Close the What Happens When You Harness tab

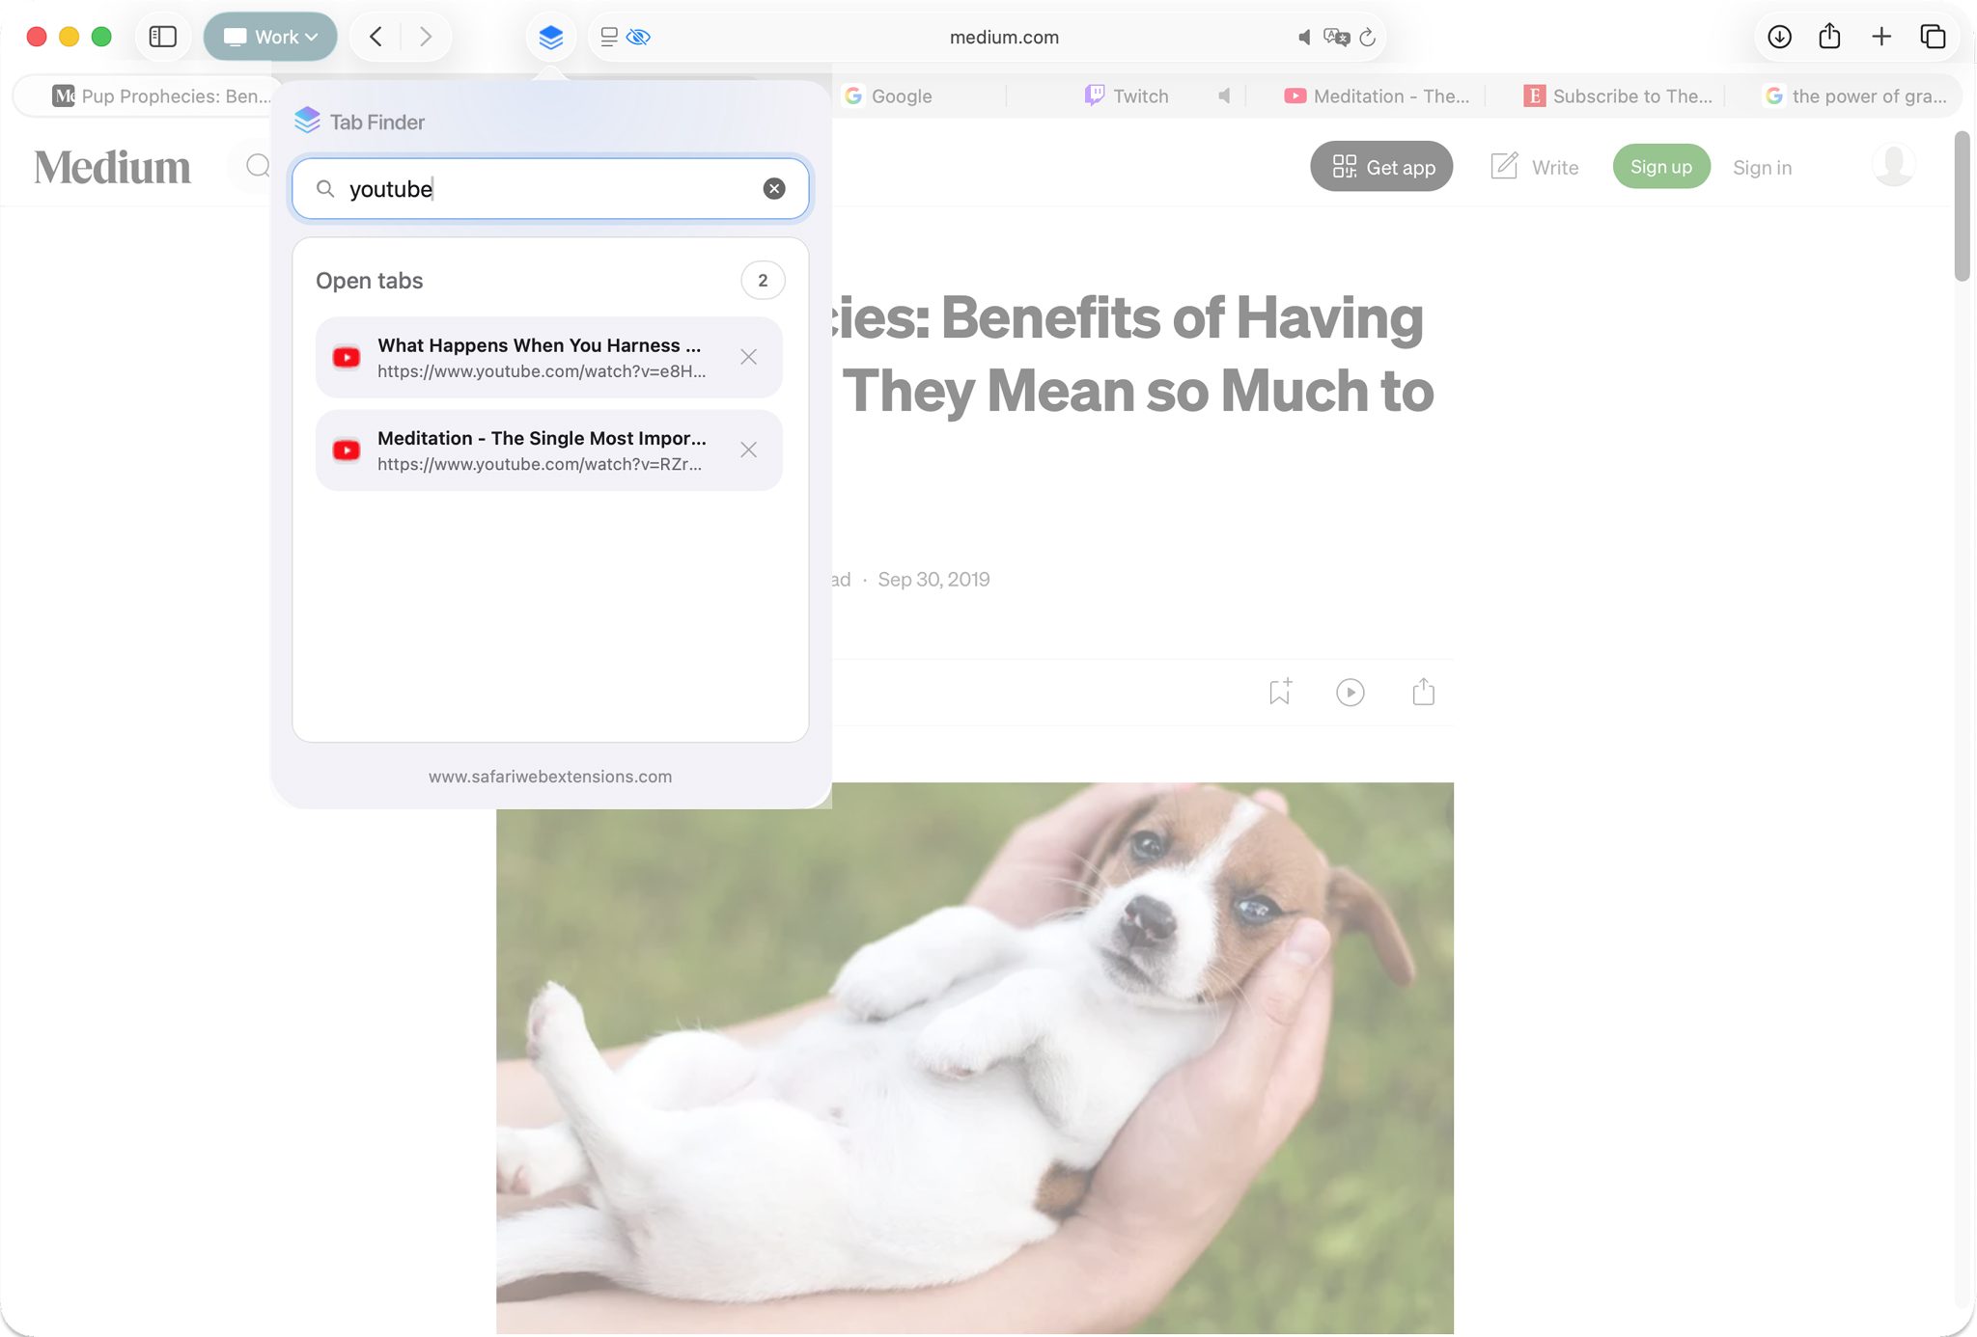pos(748,357)
